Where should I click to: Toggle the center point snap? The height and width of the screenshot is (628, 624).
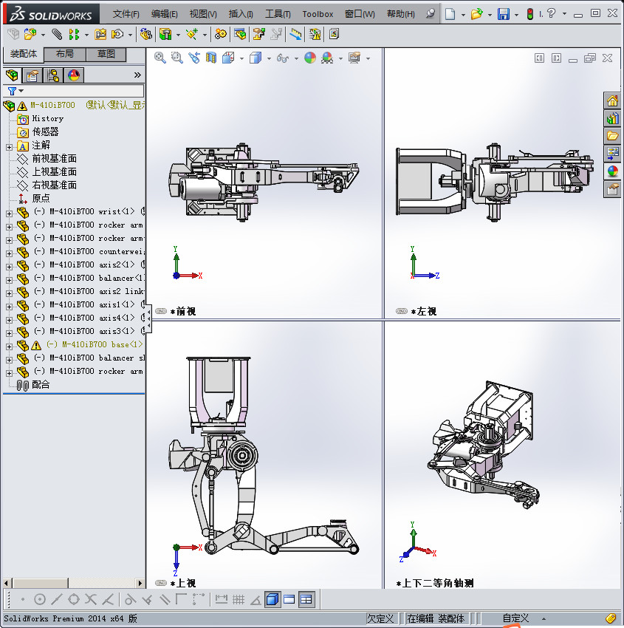tap(40, 600)
